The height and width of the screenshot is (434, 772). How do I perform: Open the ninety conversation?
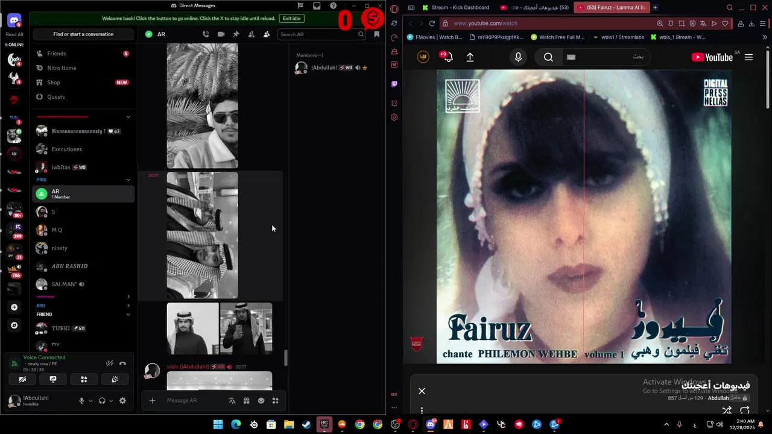pyautogui.click(x=83, y=248)
